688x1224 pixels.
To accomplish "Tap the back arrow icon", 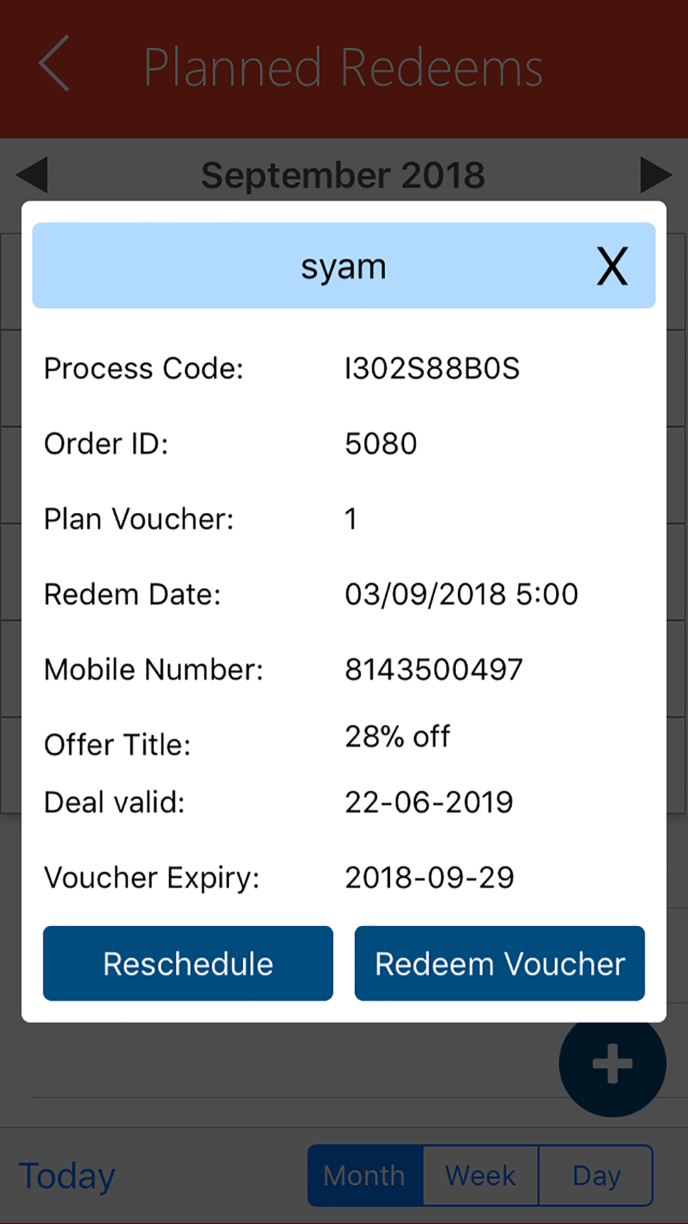I will pos(54,63).
